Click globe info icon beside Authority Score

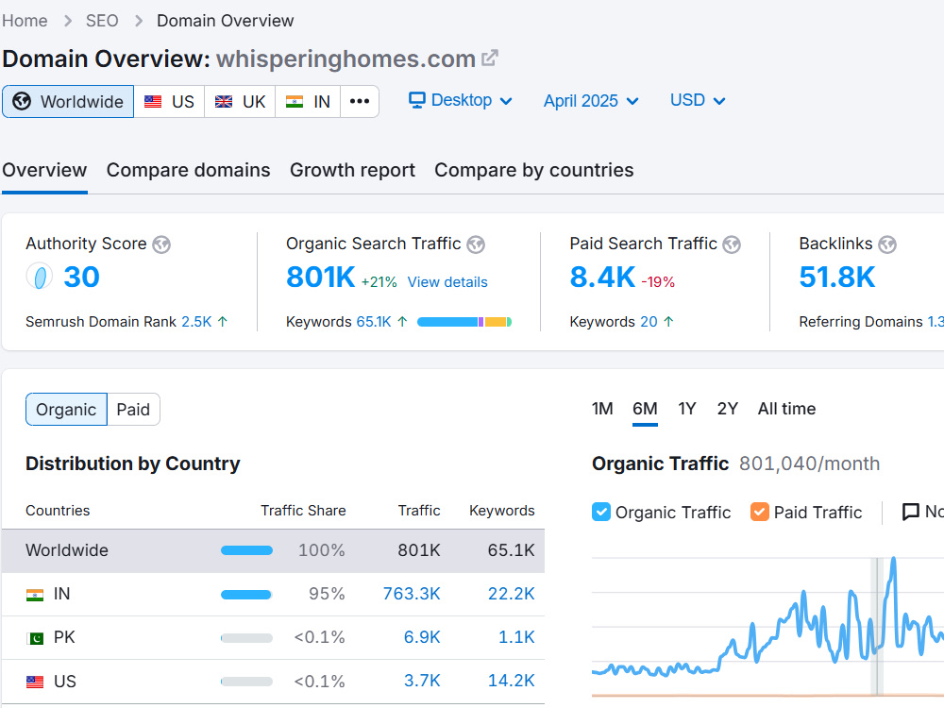point(161,244)
